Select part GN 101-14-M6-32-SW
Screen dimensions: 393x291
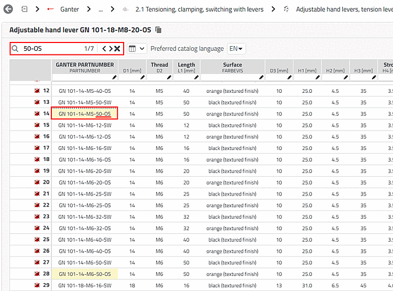pos(85,217)
